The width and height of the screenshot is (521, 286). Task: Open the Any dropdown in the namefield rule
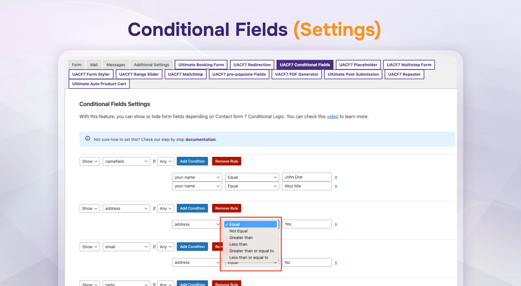[166, 161]
